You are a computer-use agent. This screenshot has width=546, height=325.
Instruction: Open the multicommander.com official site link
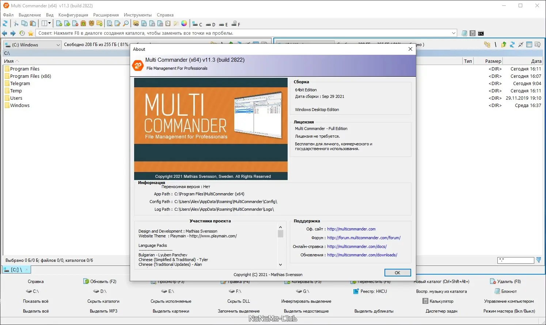pos(351,229)
